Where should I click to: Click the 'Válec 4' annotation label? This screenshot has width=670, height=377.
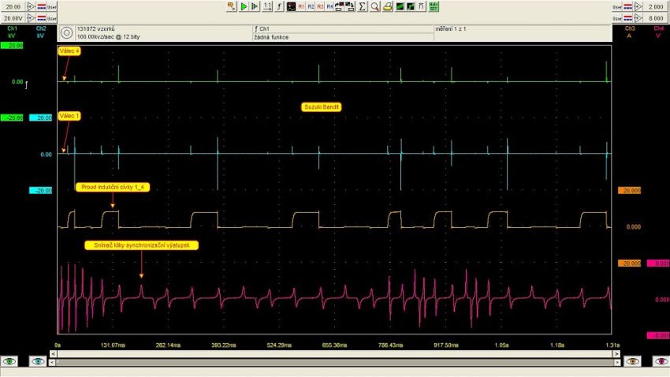pyautogui.click(x=69, y=51)
